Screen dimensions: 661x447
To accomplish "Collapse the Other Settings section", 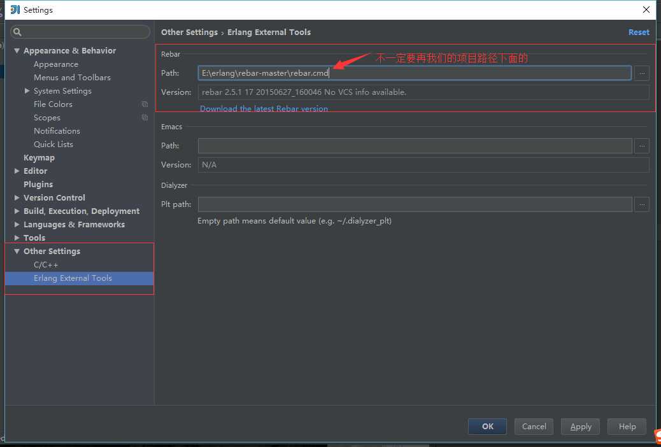I will point(17,251).
